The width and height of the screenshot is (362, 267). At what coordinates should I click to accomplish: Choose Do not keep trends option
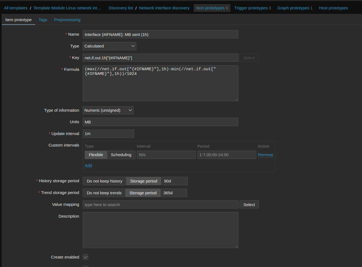pyautogui.click(x=104, y=193)
